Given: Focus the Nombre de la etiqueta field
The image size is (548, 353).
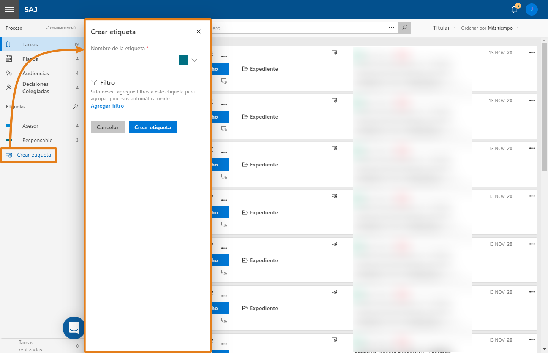Looking at the screenshot, I should click(132, 60).
